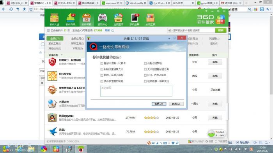This screenshot has height=153, width=273.
Task: Switch to 聊天工具(2) category
Action: [x=78, y=44]
